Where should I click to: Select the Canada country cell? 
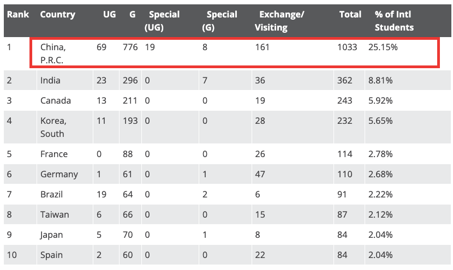tap(55, 100)
